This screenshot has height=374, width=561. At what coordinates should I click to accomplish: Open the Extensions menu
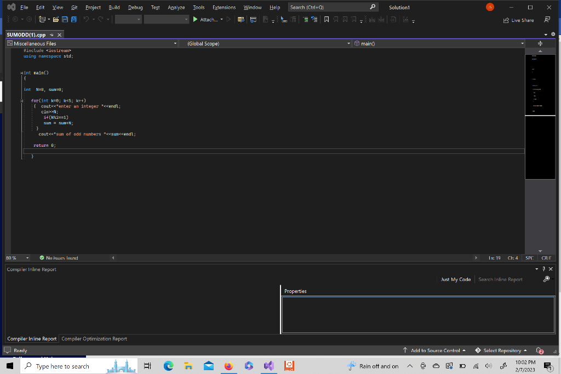point(224,7)
